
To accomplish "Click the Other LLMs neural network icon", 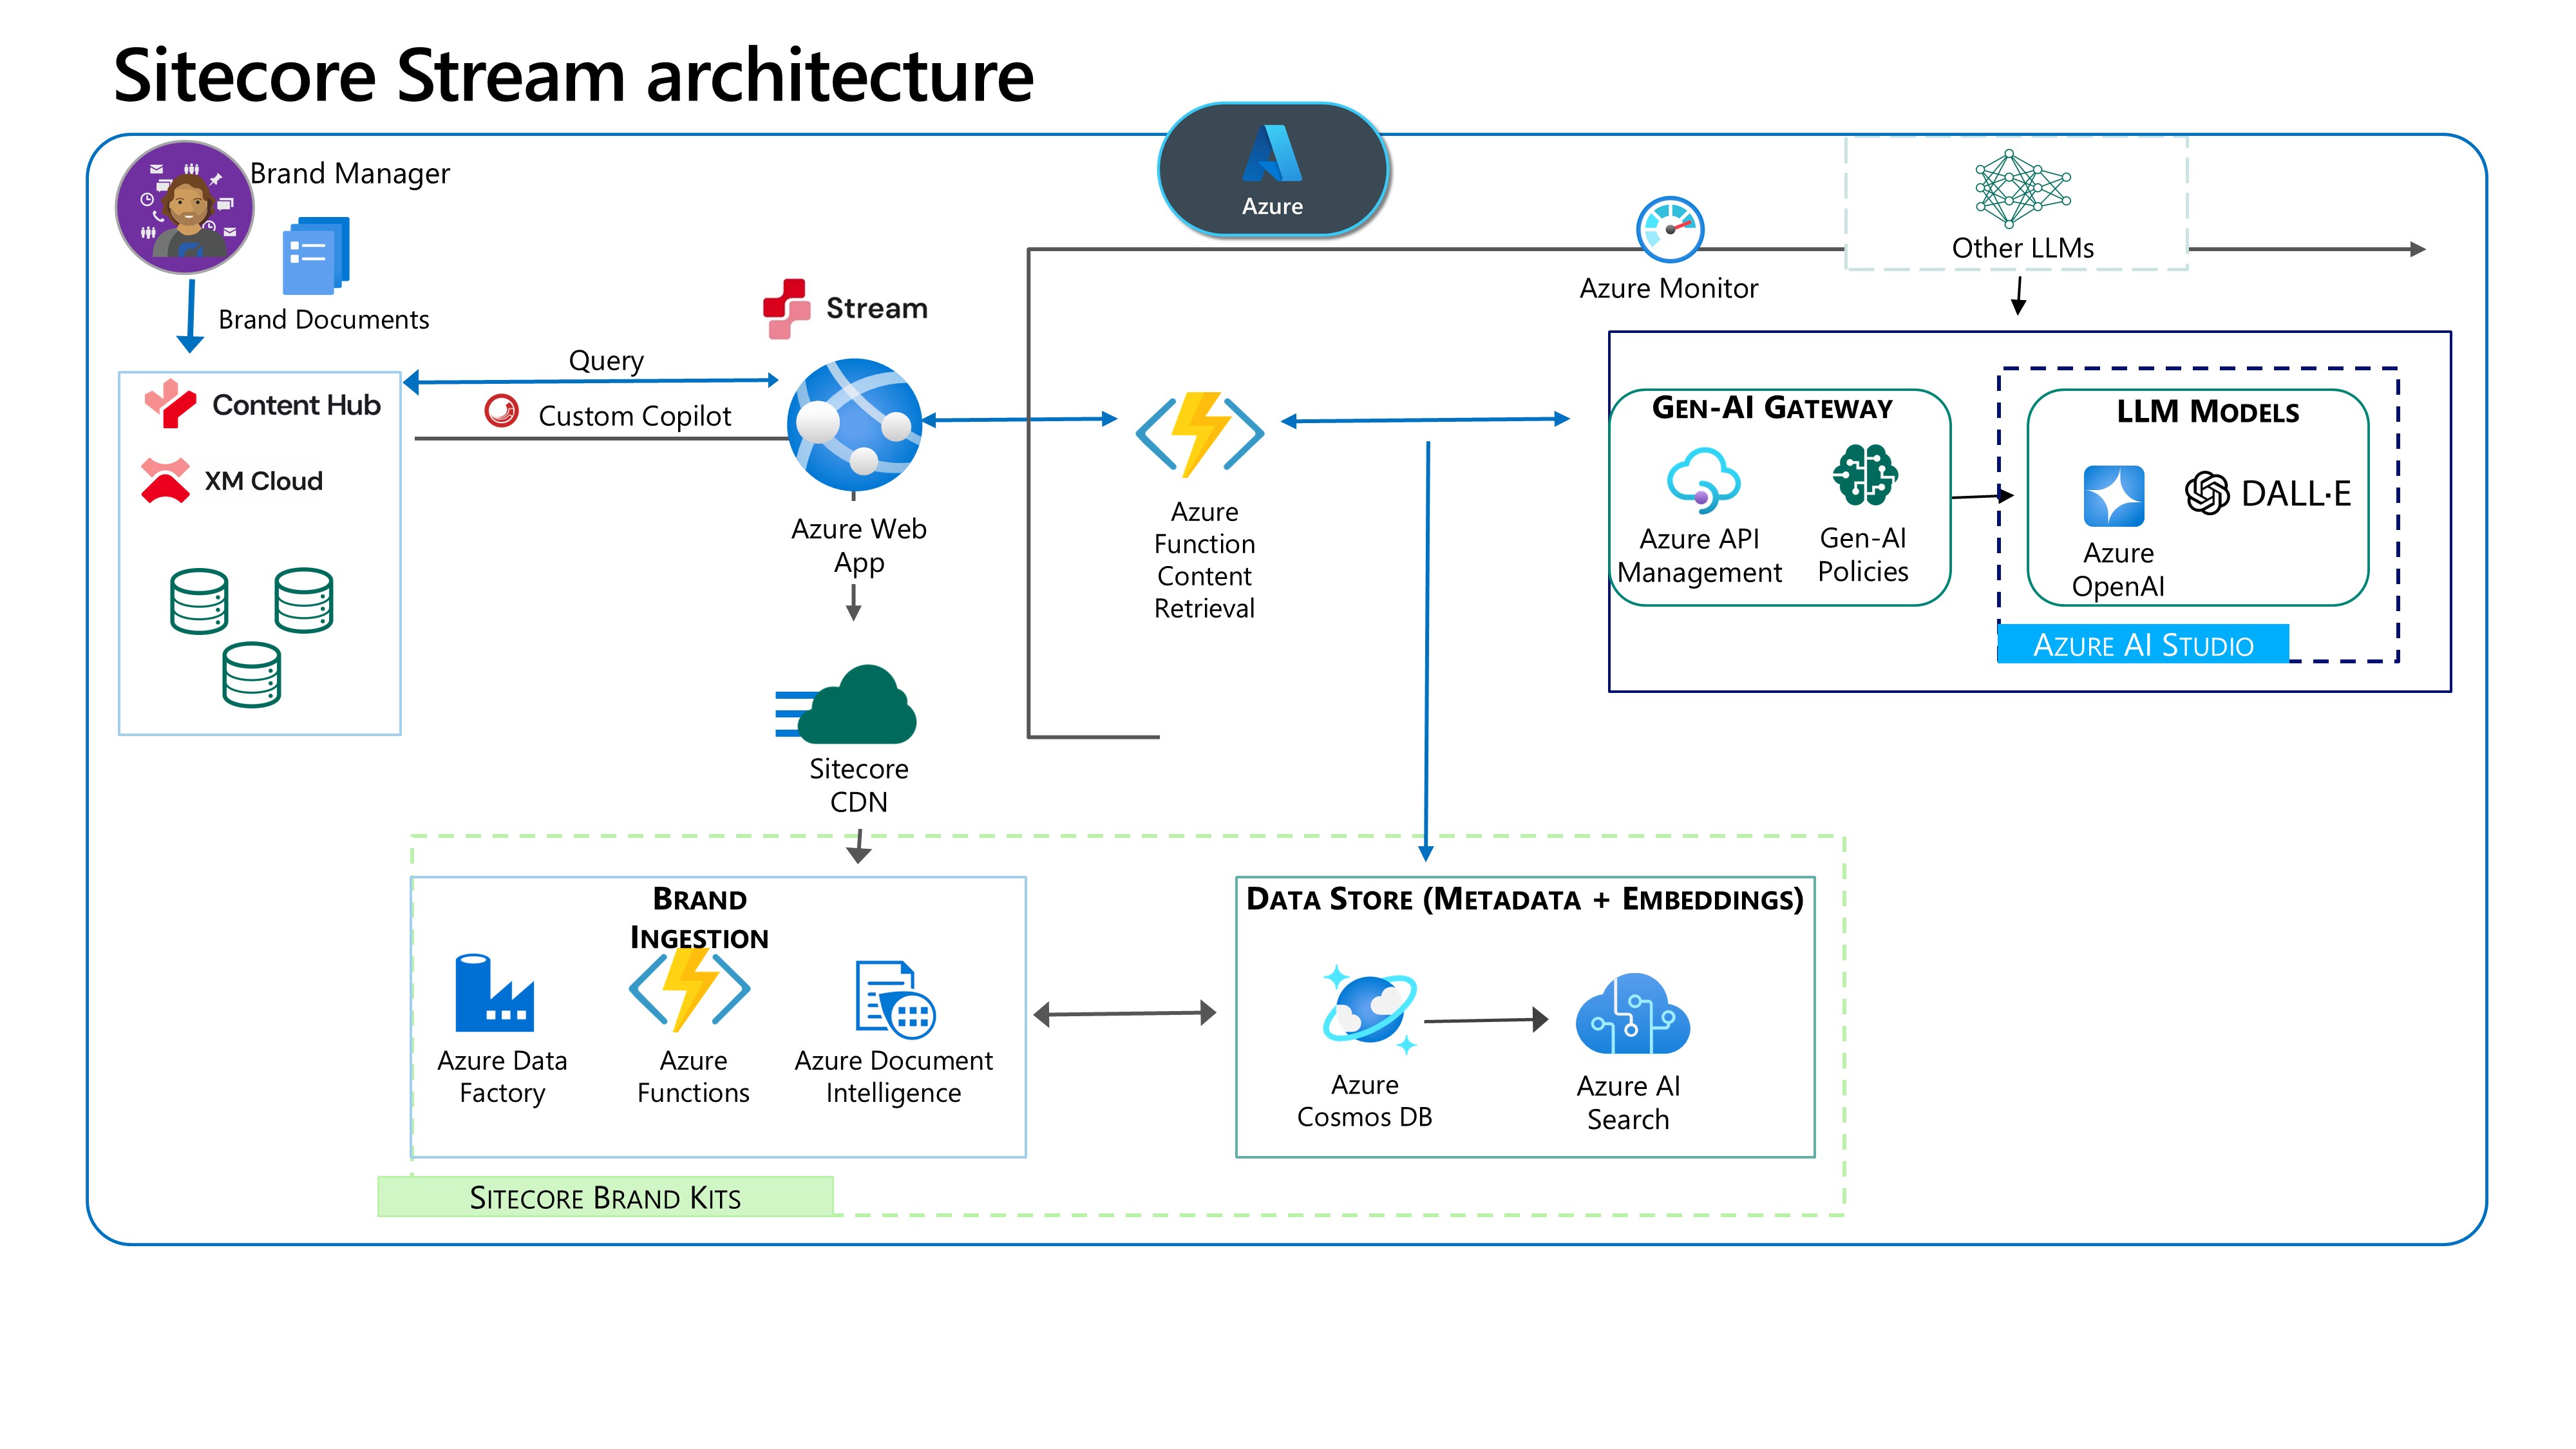I will point(2022,188).
